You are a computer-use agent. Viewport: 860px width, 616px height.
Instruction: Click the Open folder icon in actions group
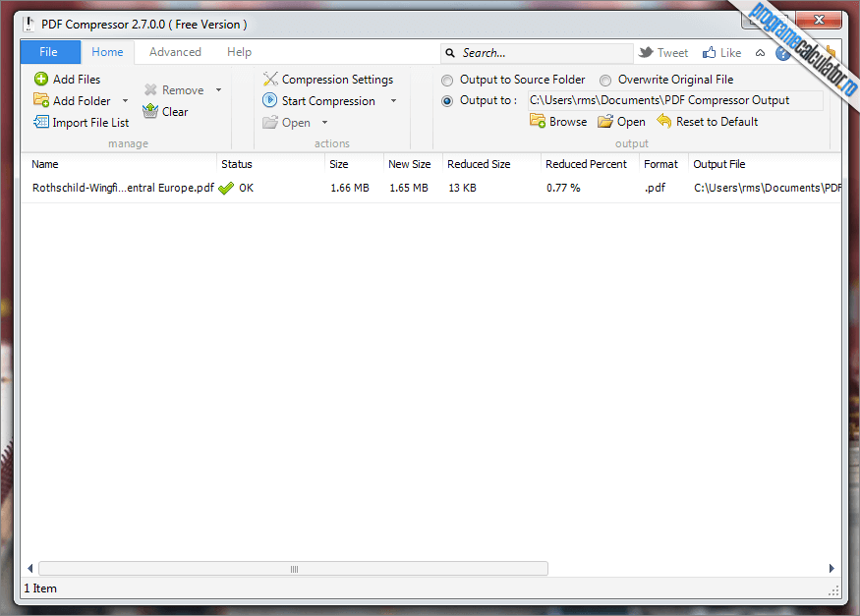(x=270, y=122)
